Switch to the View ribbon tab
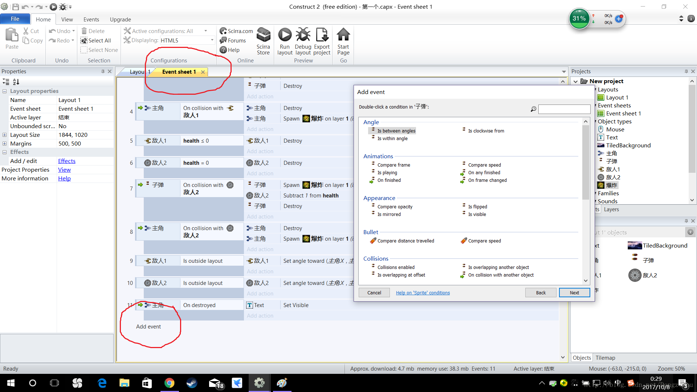The width and height of the screenshot is (697, 392). point(67,19)
